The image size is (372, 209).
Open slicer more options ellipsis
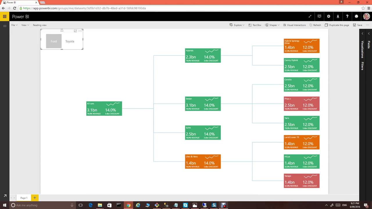point(80,31)
